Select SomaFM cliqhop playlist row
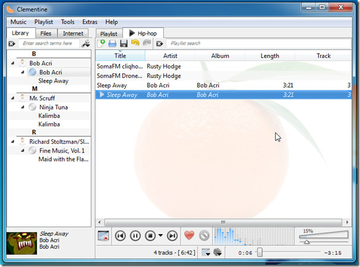This screenshot has width=360, height=267. click(224, 66)
